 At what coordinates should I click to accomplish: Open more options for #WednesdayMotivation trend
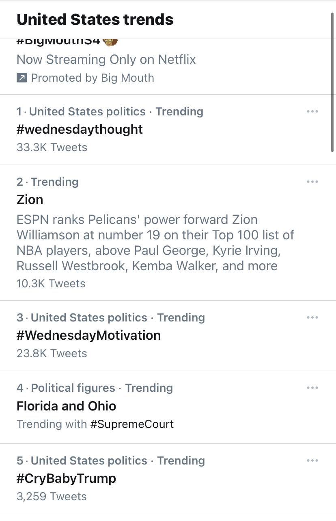(x=312, y=317)
